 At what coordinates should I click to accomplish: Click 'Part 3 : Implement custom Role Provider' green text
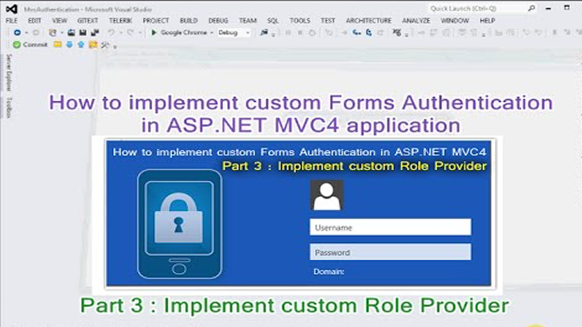[294, 306]
